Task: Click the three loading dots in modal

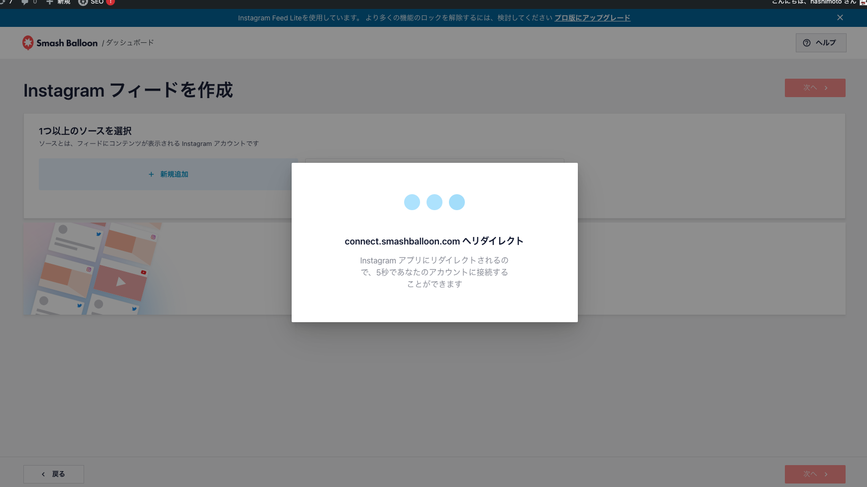Action: coord(434,202)
